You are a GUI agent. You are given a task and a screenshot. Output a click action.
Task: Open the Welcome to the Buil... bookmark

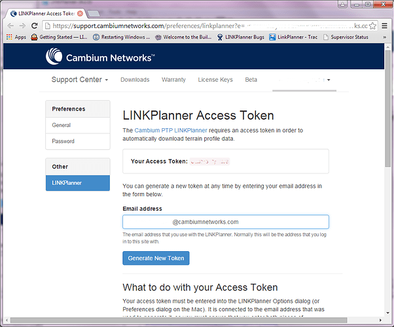pyautogui.click(x=183, y=37)
